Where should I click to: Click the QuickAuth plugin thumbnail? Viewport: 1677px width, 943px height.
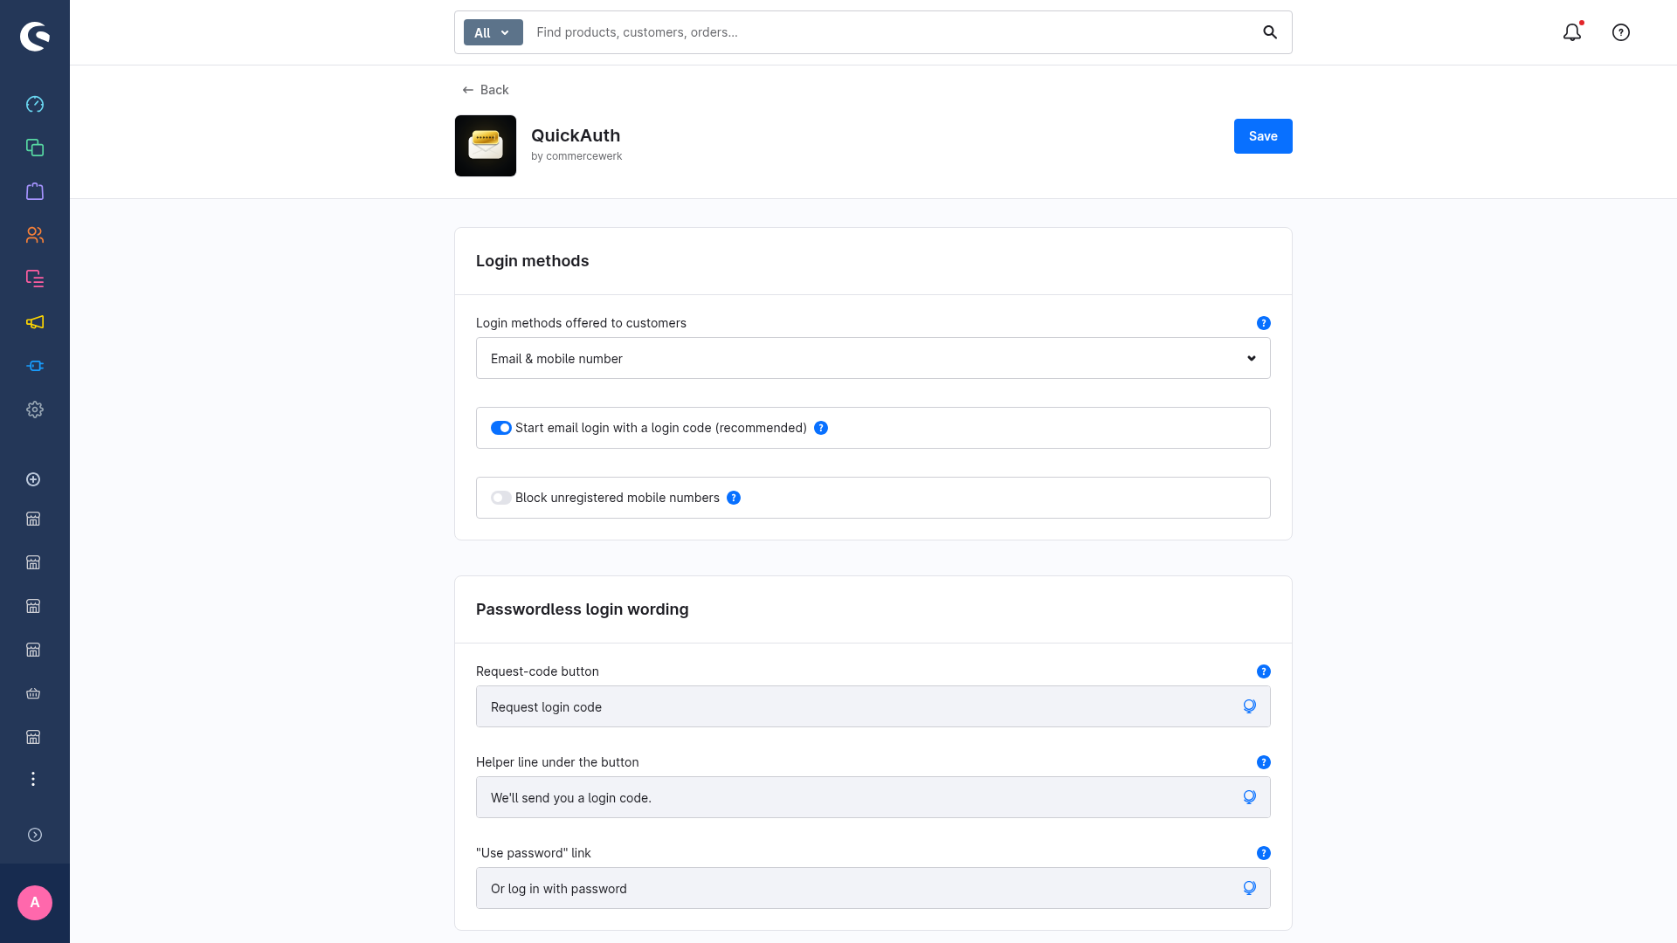click(x=486, y=146)
